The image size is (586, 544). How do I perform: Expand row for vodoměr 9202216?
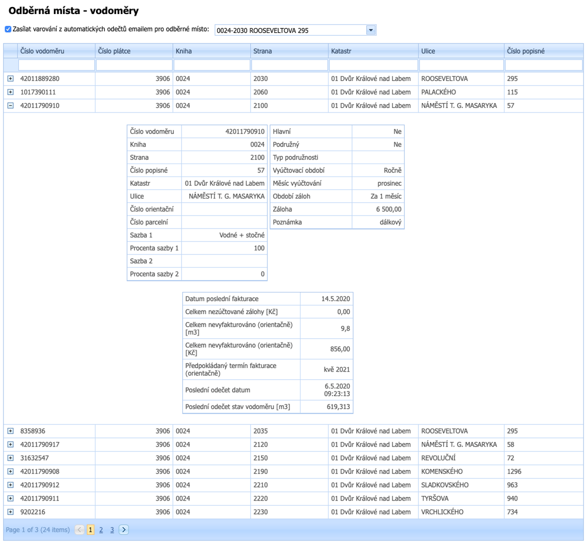pyautogui.click(x=10, y=512)
